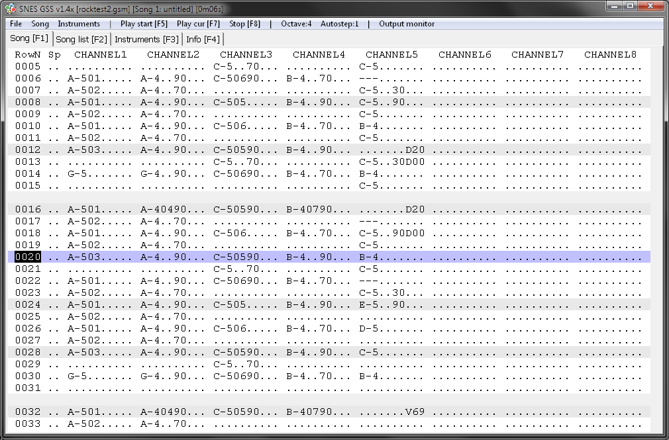The width and height of the screenshot is (669, 440).
Task: Open the File menu
Action: tap(16, 24)
